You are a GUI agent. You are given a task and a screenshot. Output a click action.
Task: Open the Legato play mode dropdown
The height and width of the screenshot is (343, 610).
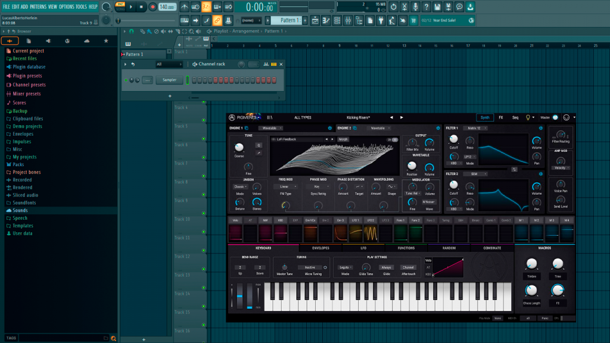[345, 267]
